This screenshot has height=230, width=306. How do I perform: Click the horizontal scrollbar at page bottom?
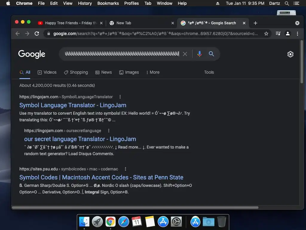pyautogui.click(x=135, y=207)
